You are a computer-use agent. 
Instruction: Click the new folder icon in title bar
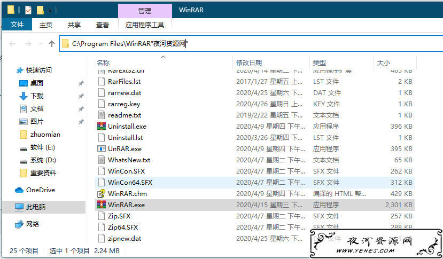coord(40,10)
